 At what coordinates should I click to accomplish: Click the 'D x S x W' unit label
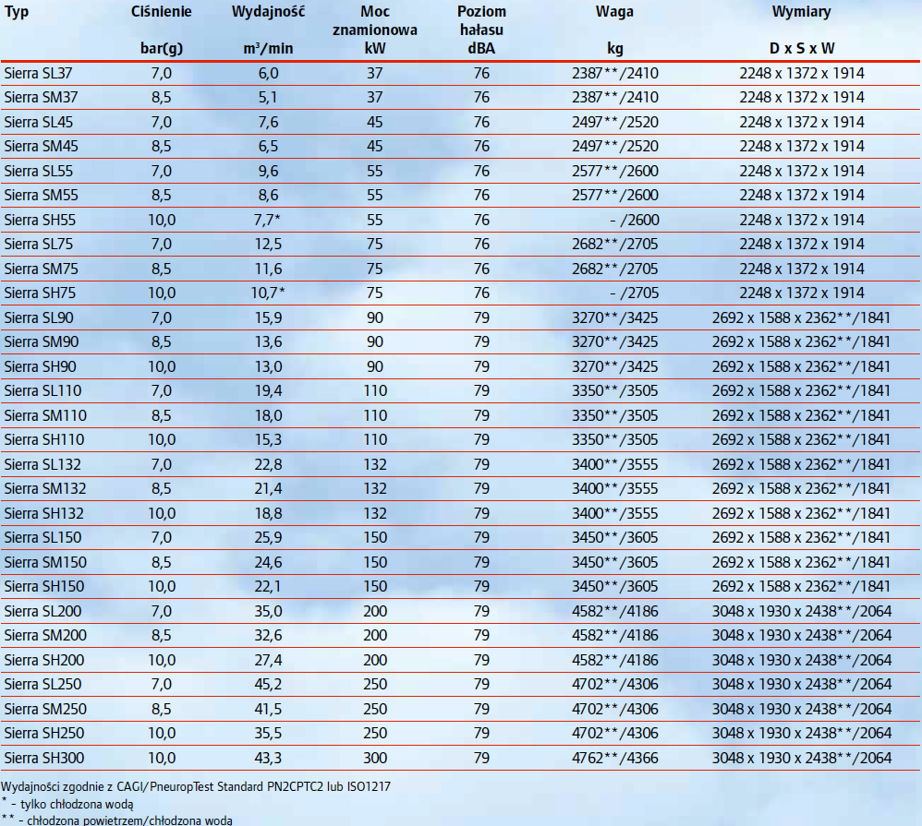(802, 49)
